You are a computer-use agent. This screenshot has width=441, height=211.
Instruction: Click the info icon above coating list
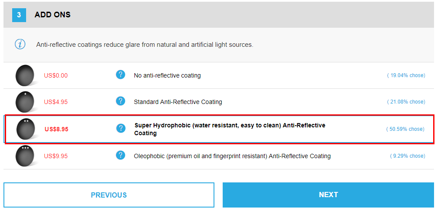pyautogui.click(x=20, y=44)
